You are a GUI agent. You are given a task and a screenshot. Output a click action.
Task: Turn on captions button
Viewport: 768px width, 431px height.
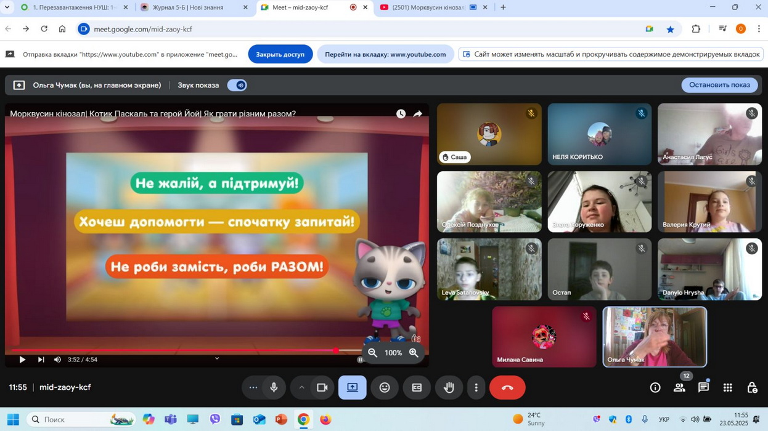(417, 387)
